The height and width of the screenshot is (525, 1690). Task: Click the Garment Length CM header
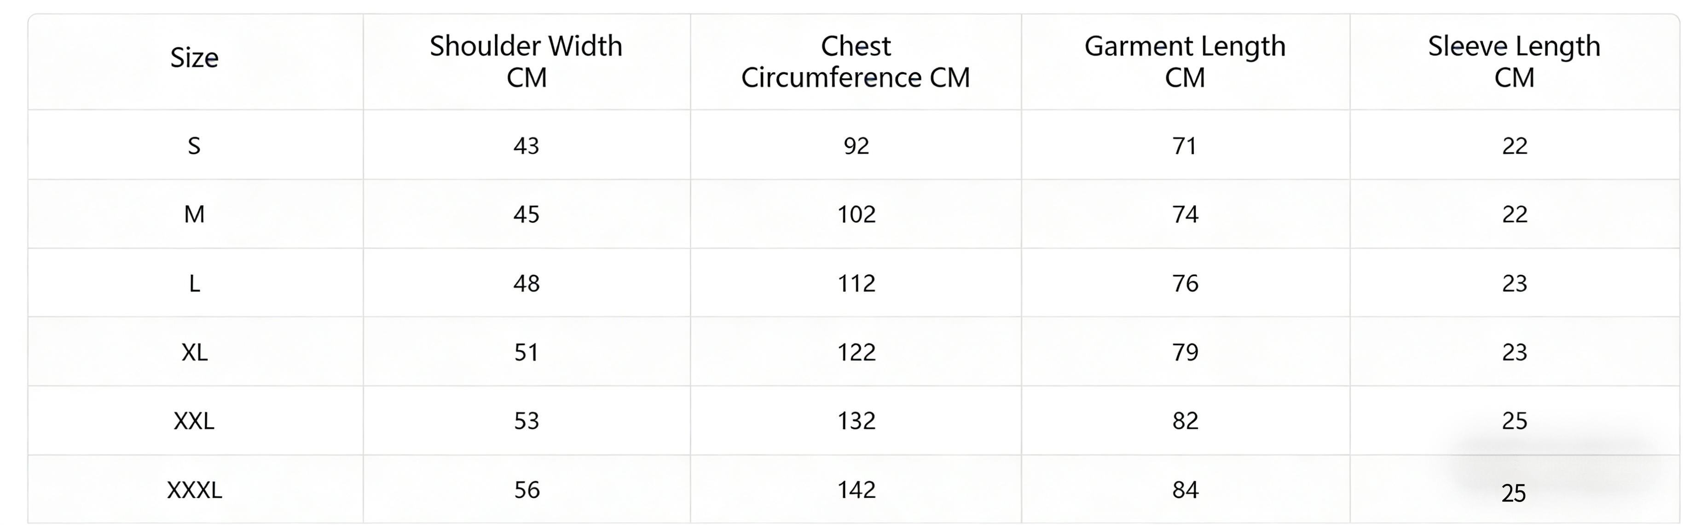point(1185,62)
